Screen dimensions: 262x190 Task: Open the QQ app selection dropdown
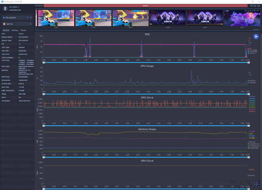[17, 24]
